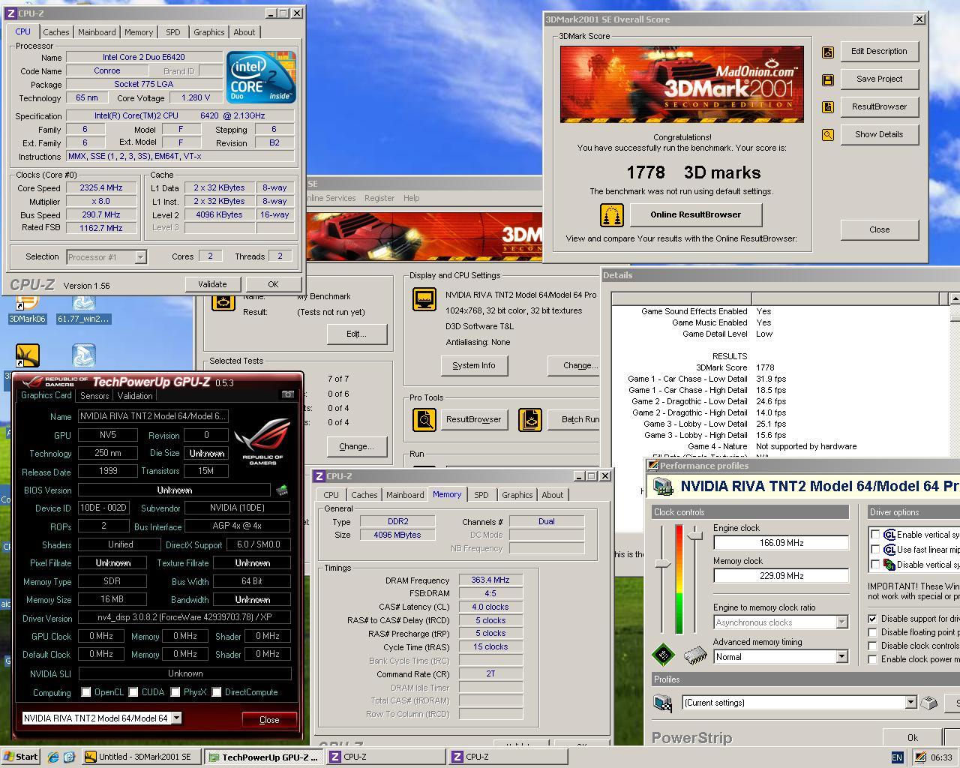
Task: Check Disable floating point checkbox
Action: [x=872, y=632]
